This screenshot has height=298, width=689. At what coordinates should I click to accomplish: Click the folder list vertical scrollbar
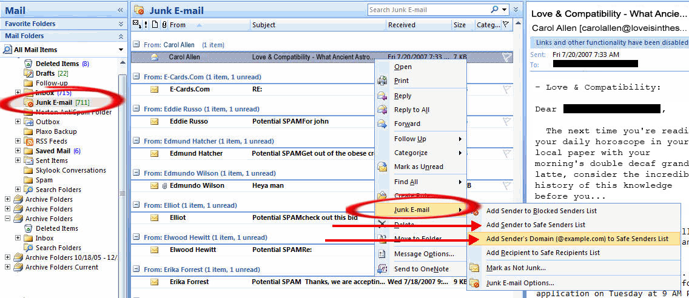click(123, 193)
